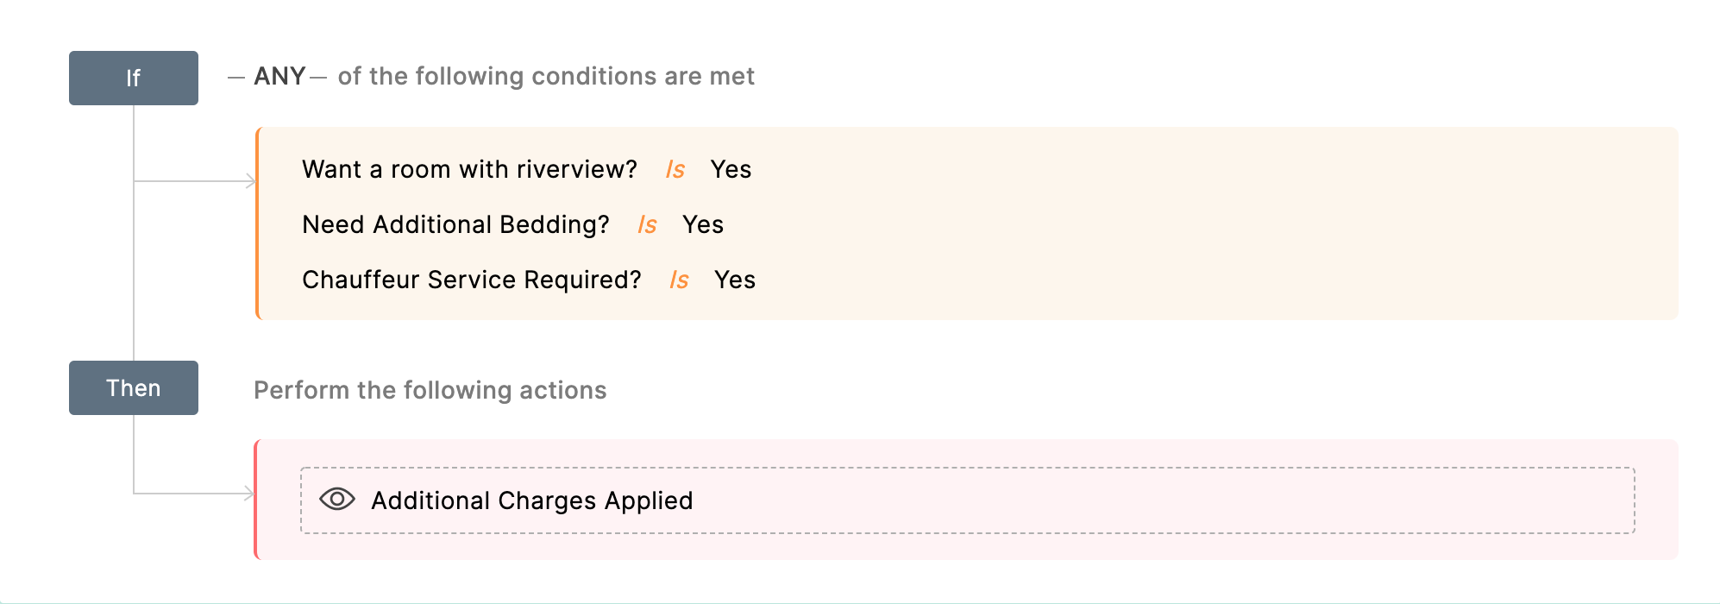Click the Then block label

click(134, 388)
